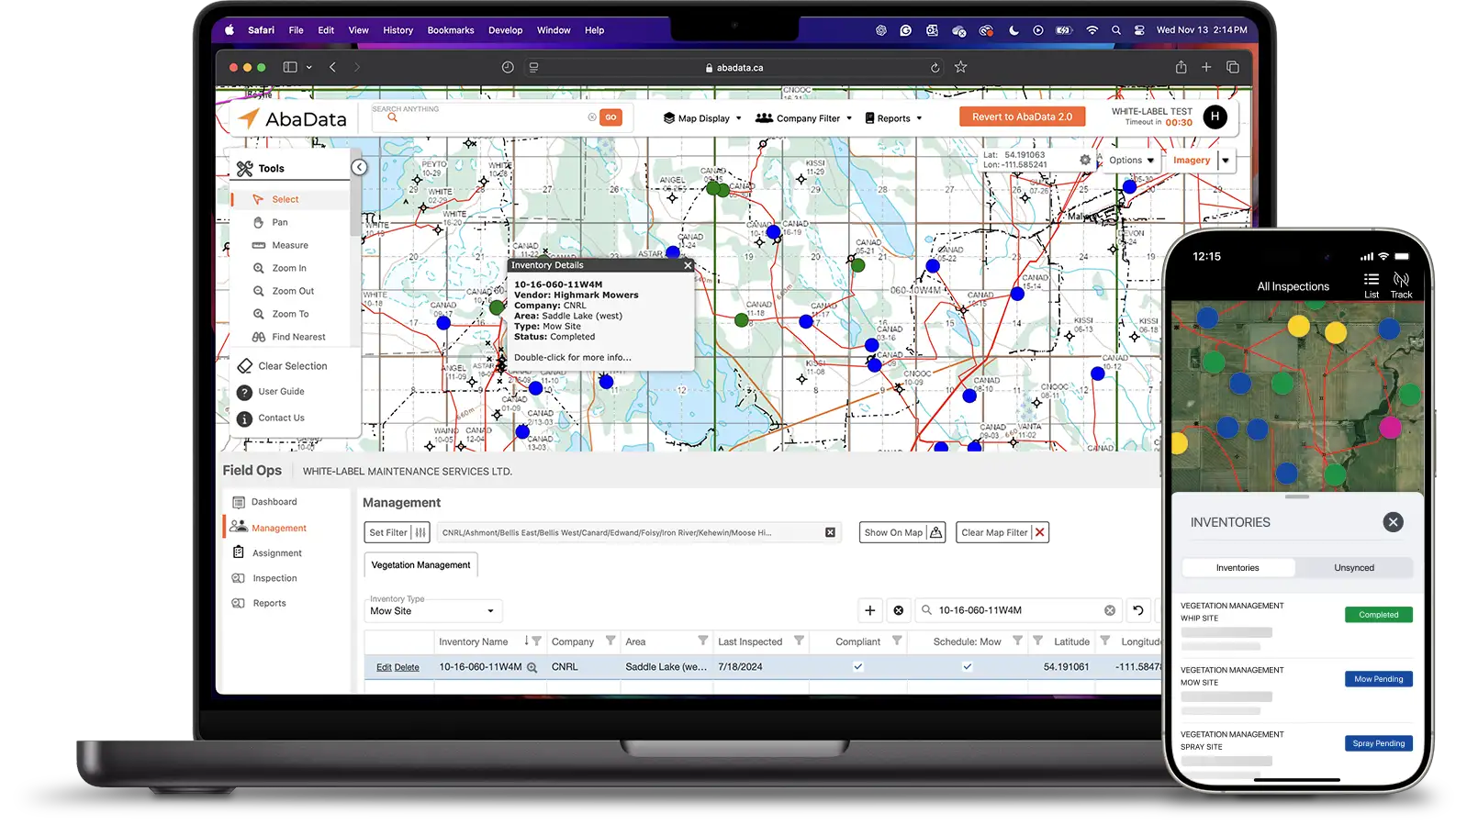Open the Bookmarks menu in Safari
Screen dimensions: 1467x825
point(451,30)
